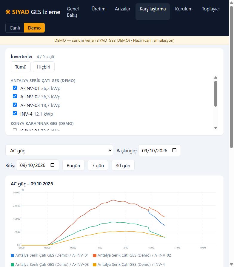Click the SIYAD sun logo icon
This screenshot has width=234, height=267.
click(8, 12)
